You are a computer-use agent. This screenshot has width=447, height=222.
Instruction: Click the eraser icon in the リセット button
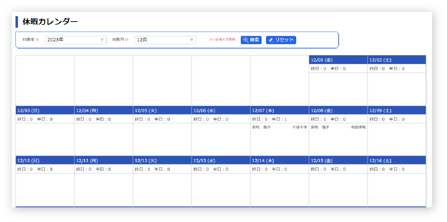click(x=271, y=40)
